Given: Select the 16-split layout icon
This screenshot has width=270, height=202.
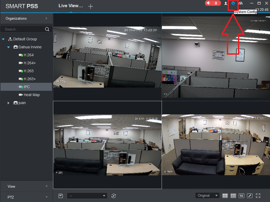Looking at the screenshot, I should click(241, 196).
